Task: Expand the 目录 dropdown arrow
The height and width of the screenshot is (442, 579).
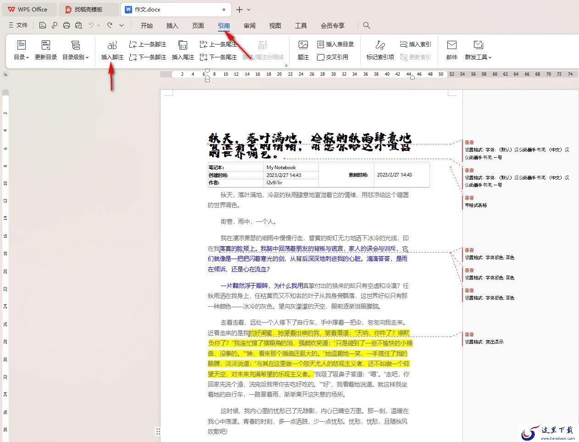Action: coord(28,57)
